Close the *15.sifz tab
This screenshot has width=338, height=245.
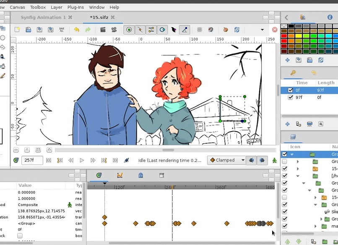pyautogui.click(x=113, y=17)
